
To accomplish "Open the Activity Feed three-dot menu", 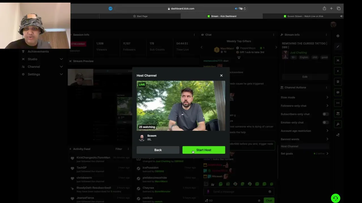I will (128, 149).
